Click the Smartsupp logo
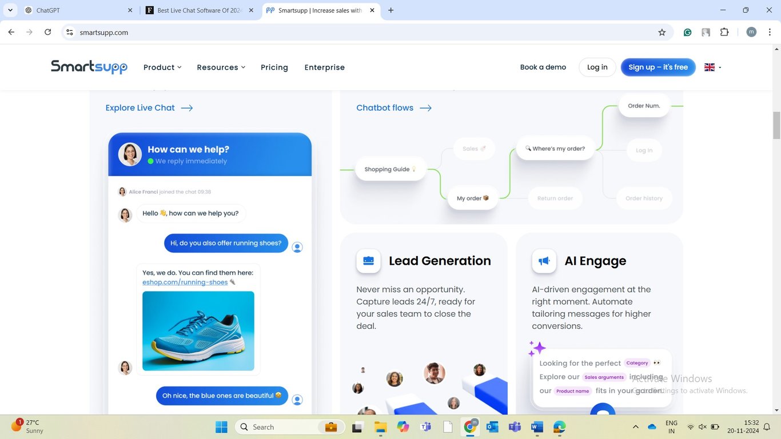Viewport: 781px width, 439px height. 89,67
